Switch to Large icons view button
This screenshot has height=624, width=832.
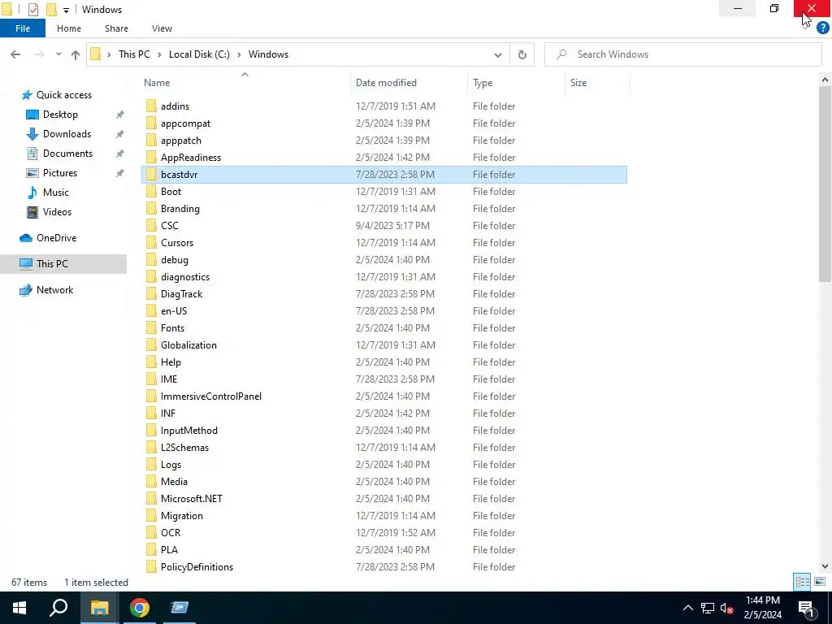(x=820, y=582)
